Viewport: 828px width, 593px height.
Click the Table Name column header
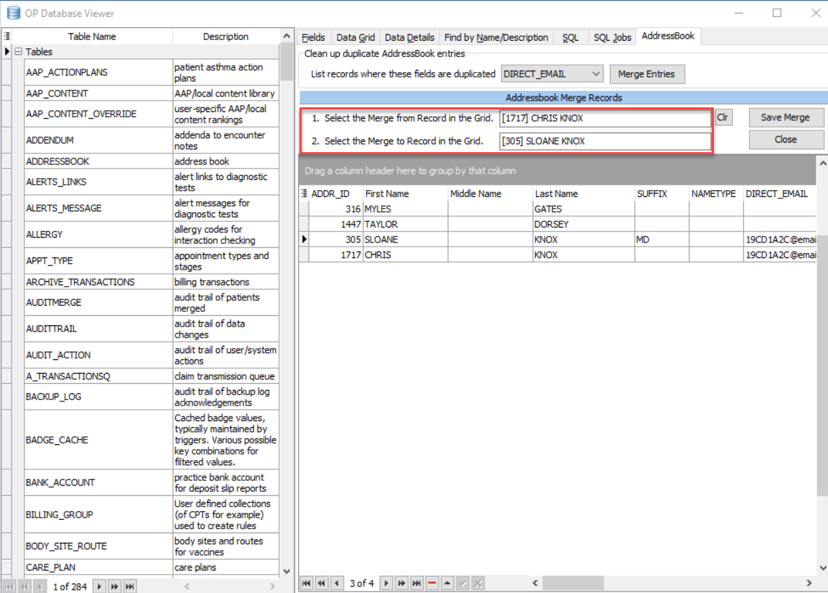click(x=92, y=37)
